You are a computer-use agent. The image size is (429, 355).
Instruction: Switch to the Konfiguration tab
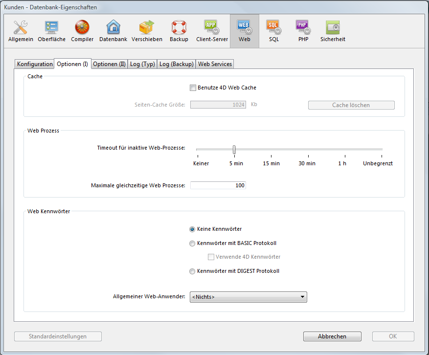pos(34,64)
